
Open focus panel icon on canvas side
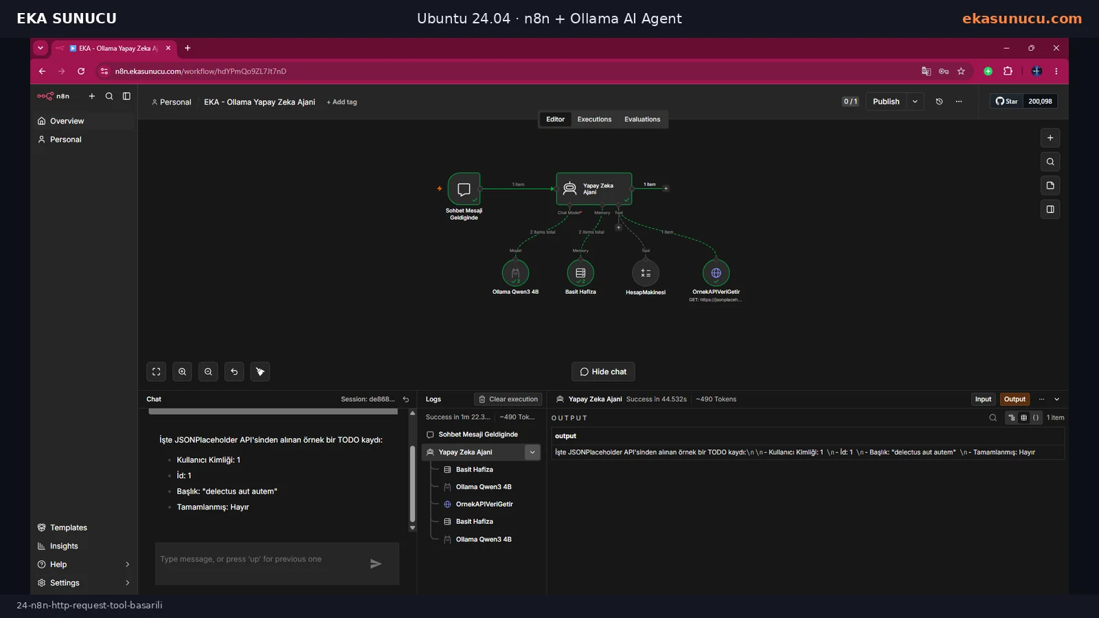coord(1050,209)
